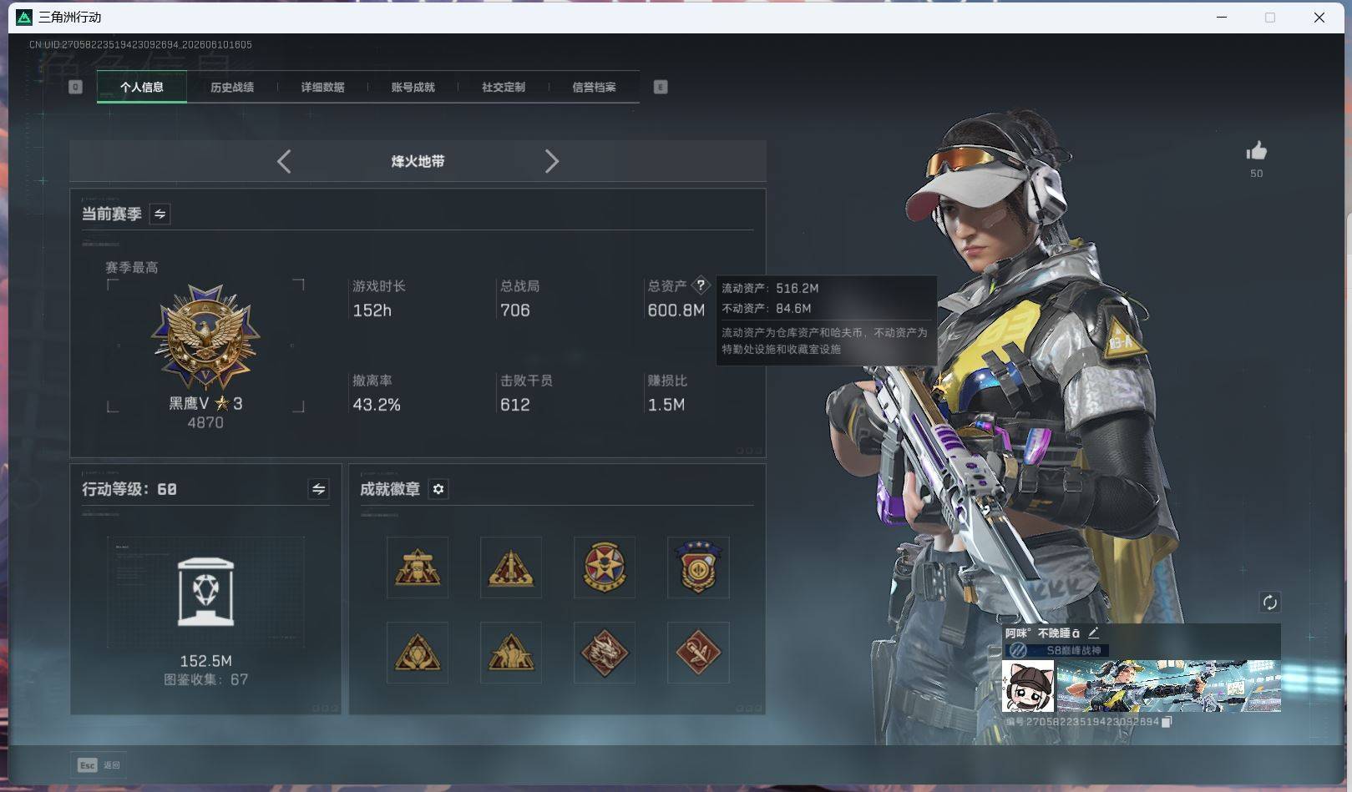Edit player name with pencil icon

[1093, 633]
